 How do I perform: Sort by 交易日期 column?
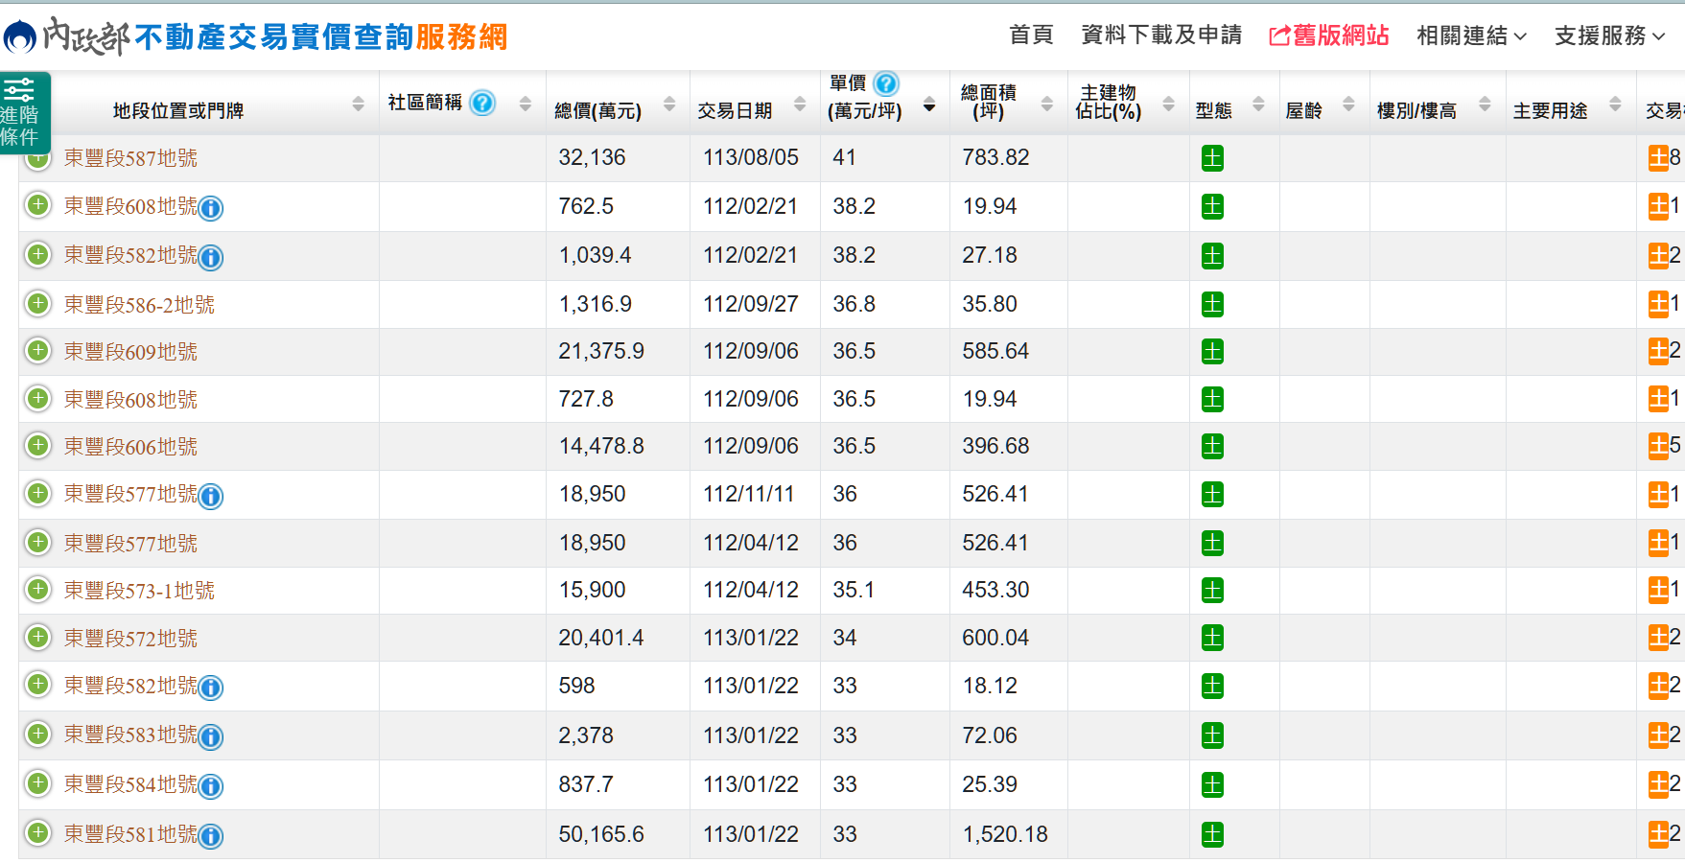(x=800, y=104)
